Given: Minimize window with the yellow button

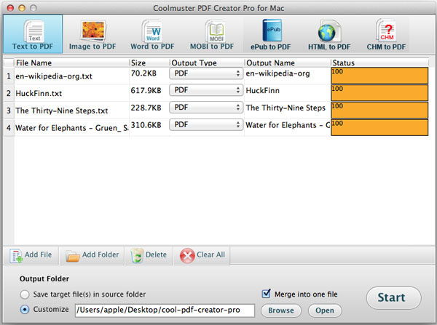Looking at the screenshot, I should [22, 8].
